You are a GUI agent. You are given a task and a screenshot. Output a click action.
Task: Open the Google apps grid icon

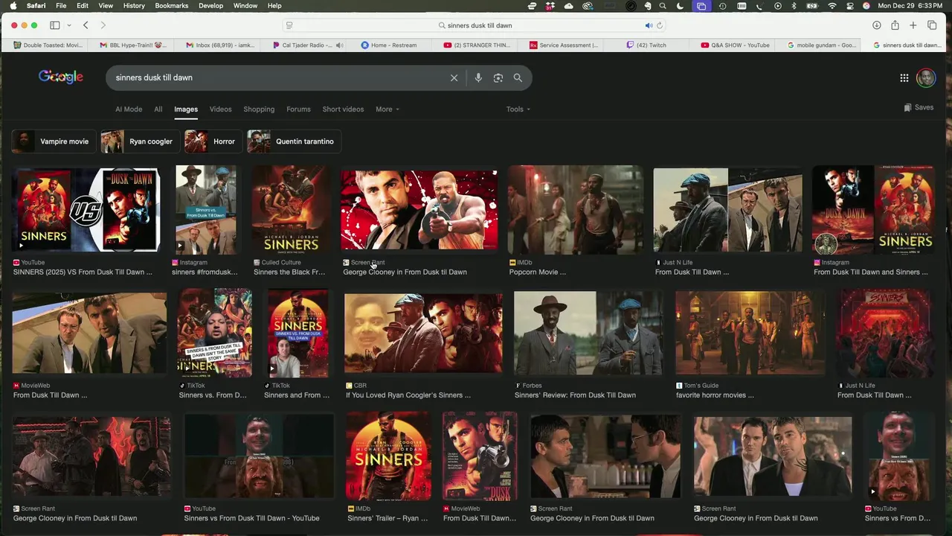point(904,77)
